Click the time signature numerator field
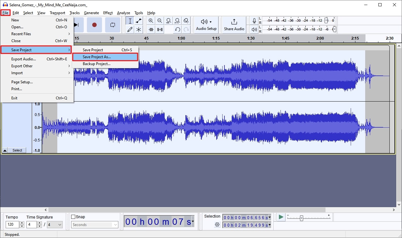 click(x=32, y=225)
